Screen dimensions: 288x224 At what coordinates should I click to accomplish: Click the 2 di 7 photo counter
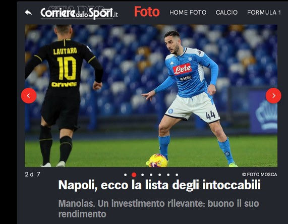click(32, 174)
